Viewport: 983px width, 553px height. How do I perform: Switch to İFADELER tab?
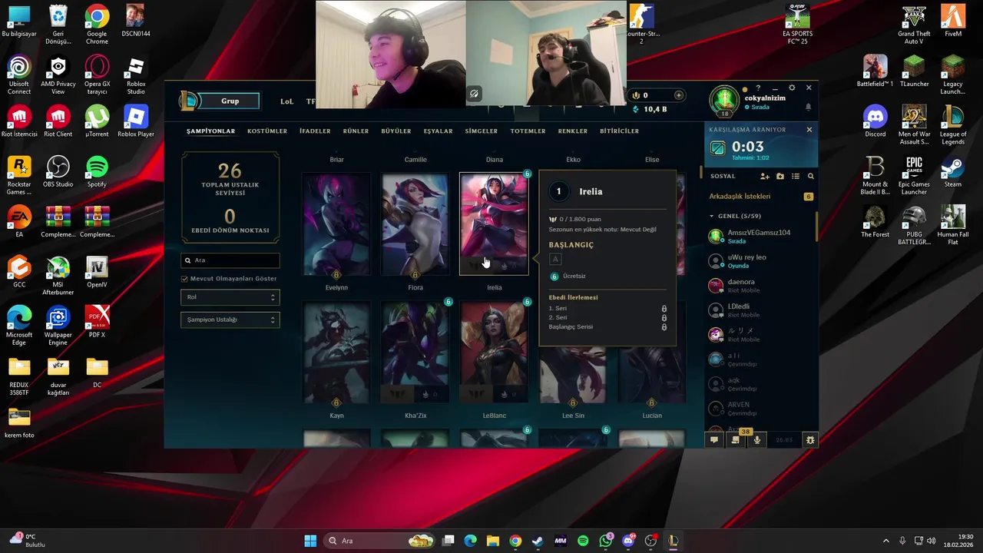(x=315, y=131)
